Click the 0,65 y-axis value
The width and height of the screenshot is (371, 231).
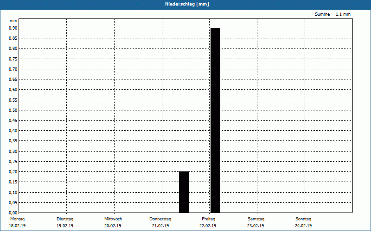pyautogui.click(x=13, y=79)
